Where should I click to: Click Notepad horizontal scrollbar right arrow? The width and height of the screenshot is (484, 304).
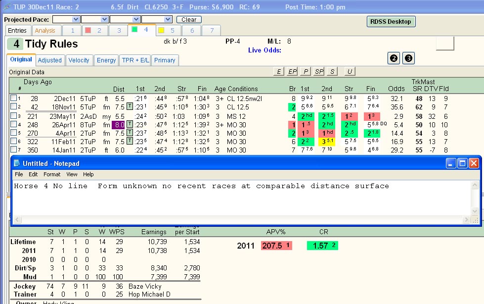[466, 219]
